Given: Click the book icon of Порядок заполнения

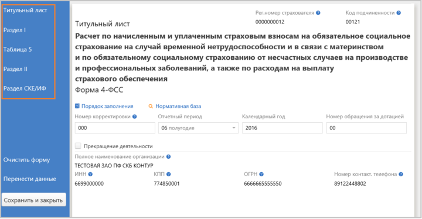Looking at the screenshot, I should pos(77,106).
